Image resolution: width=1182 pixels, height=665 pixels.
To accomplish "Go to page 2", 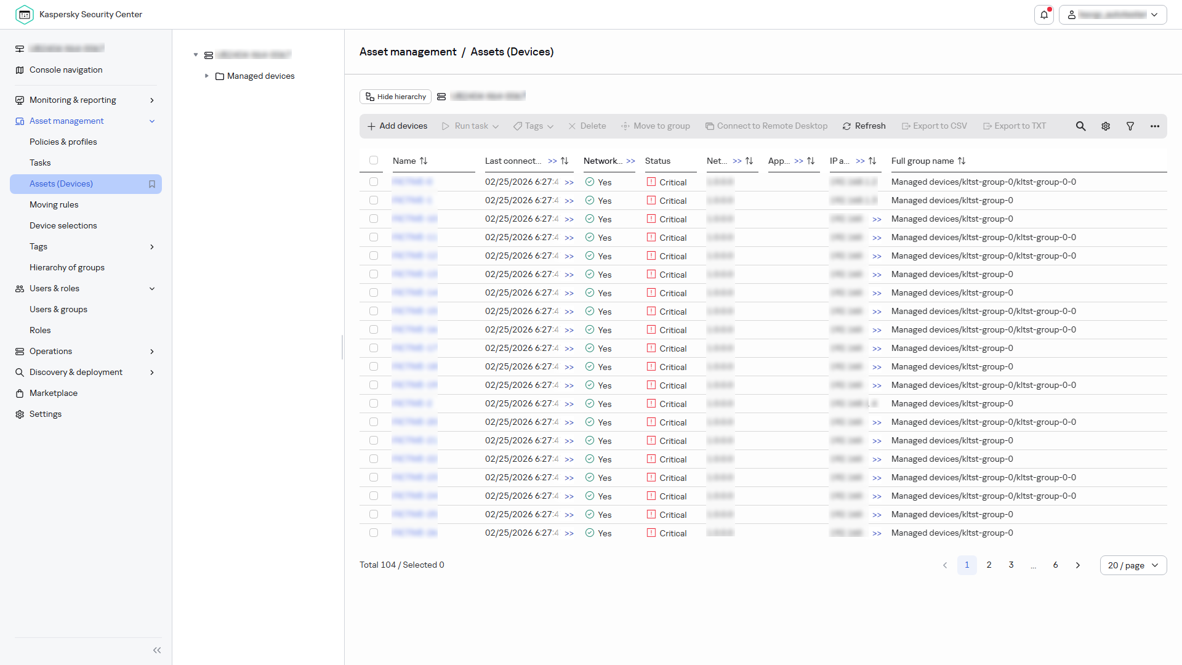I will pyautogui.click(x=989, y=565).
